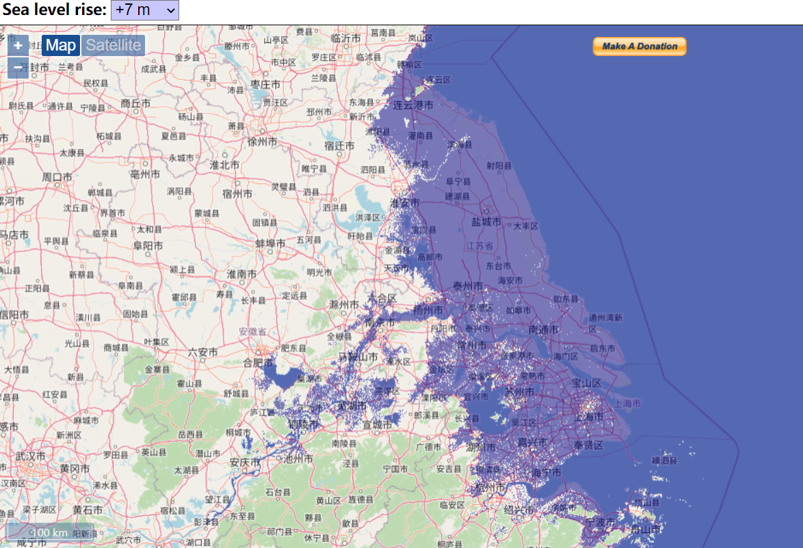This screenshot has width=803, height=548.
Task: Click the 100 km scale bar
Action: pos(50,532)
